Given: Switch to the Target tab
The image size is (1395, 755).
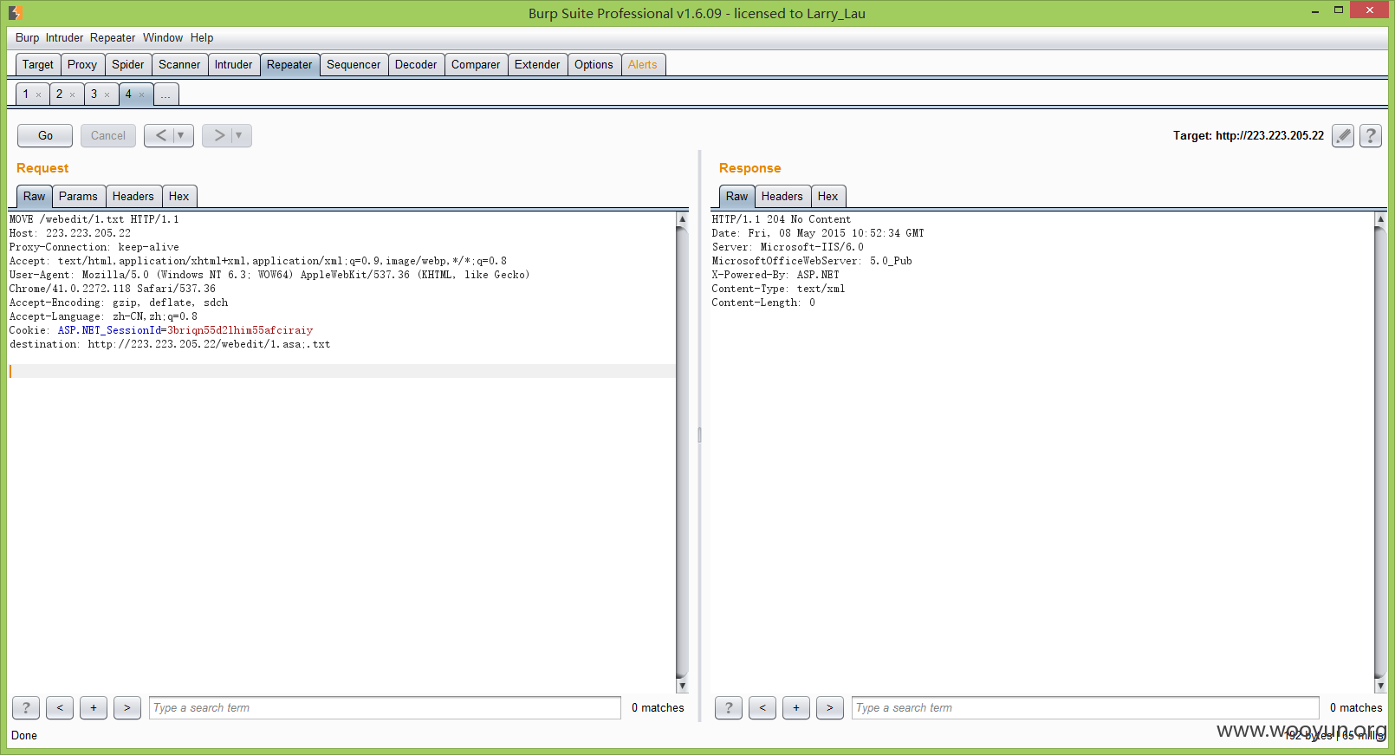Looking at the screenshot, I should point(38,65).
